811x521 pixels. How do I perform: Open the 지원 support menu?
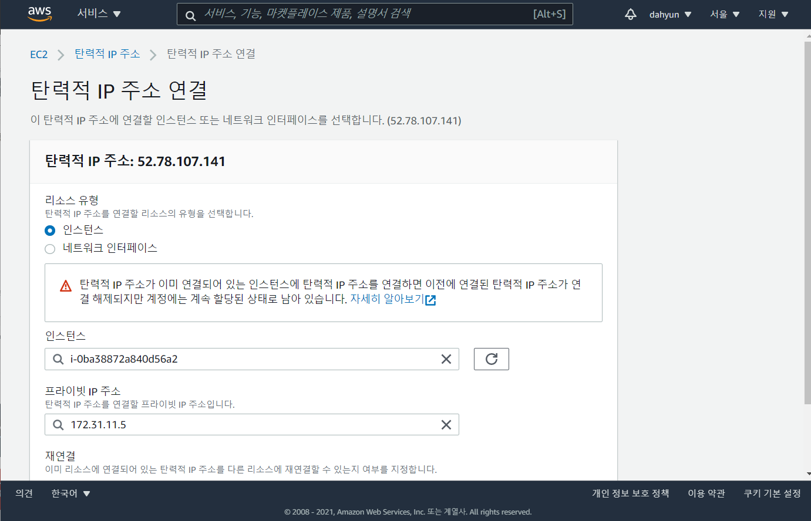(773, 14)
